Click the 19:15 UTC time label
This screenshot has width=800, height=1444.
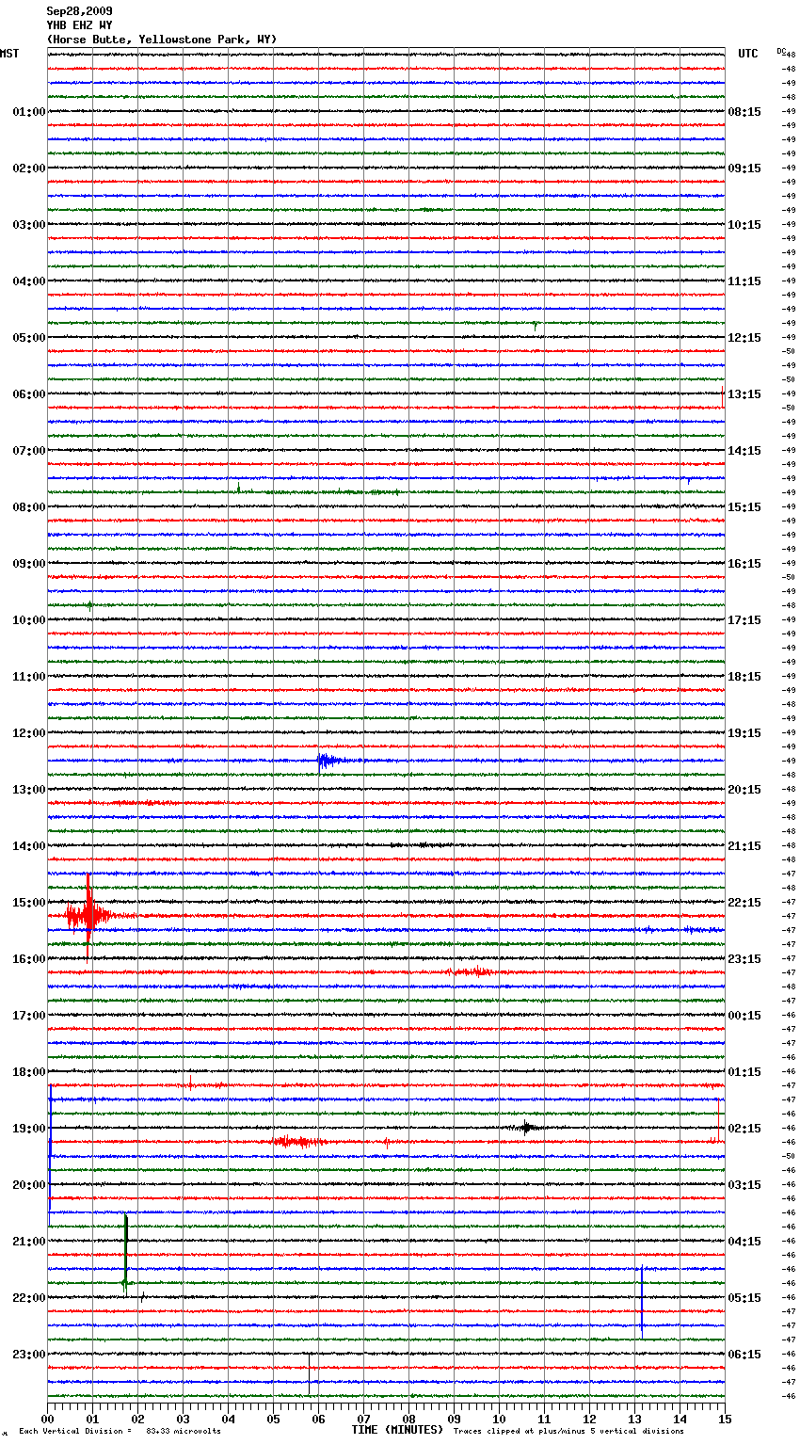744,733
